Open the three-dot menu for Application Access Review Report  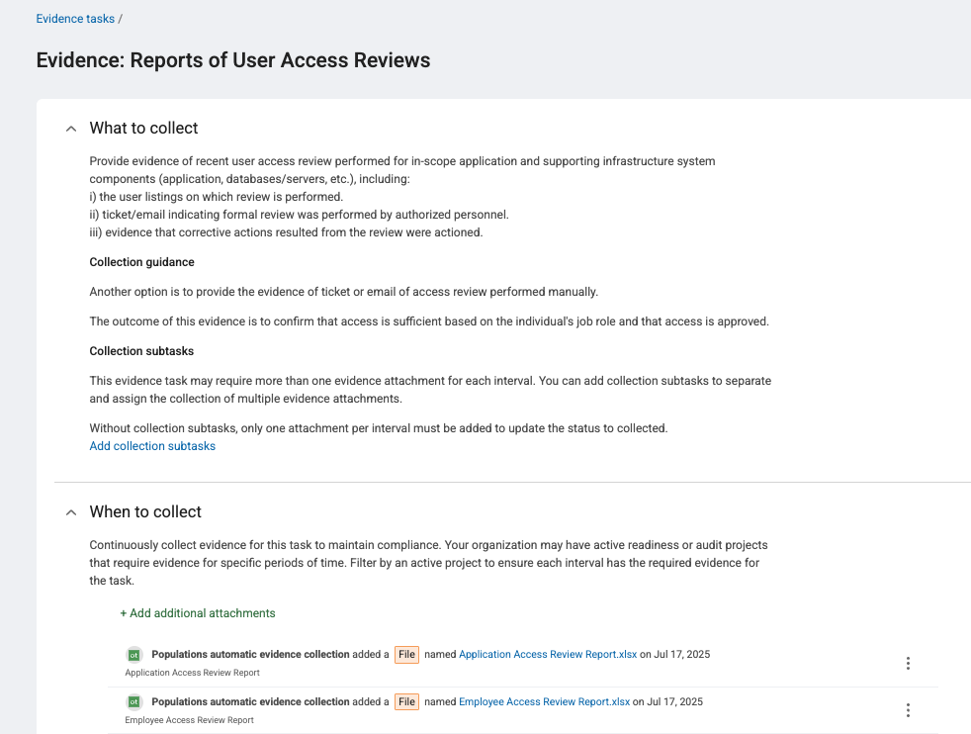pyautogui.click(x=908, y=663)
